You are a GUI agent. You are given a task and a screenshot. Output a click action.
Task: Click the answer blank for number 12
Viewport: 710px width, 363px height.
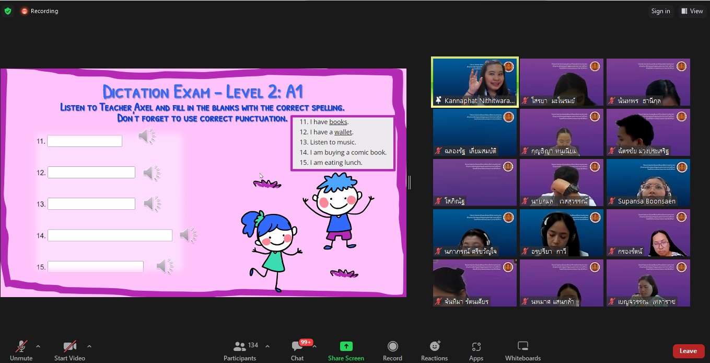tap(91, 173)
